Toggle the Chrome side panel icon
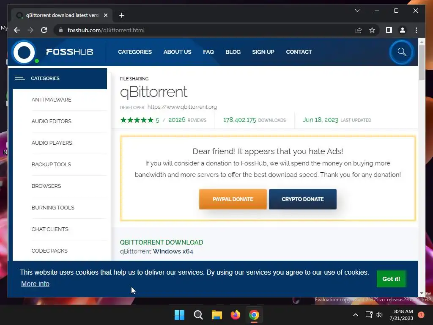The width and height of the screenshot is (433, 325). 389,30
